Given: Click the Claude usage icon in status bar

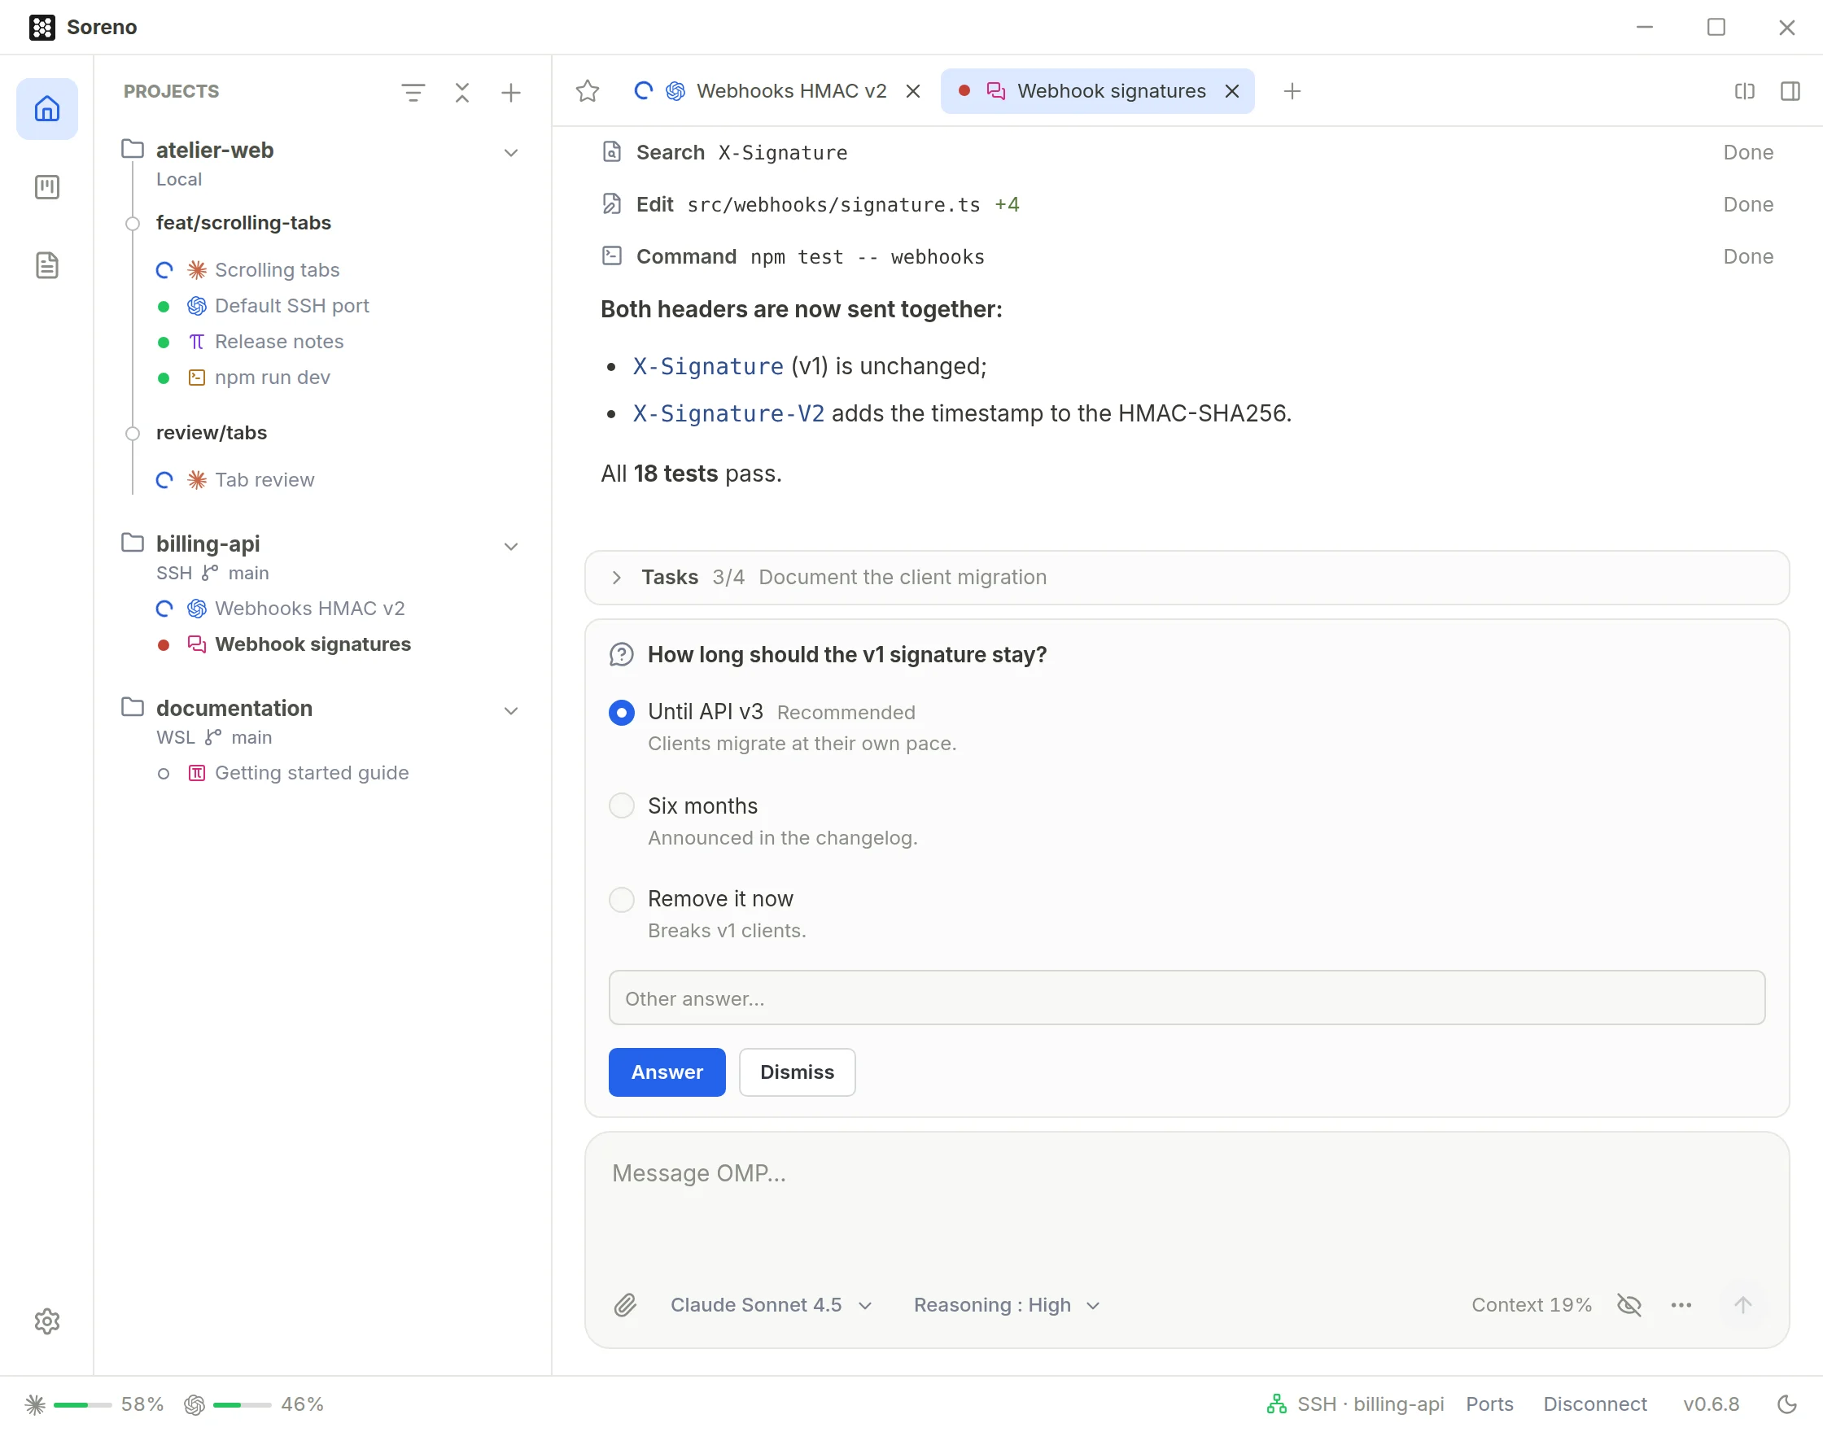Looking at the screenshot, I should tap(35, 1404).
